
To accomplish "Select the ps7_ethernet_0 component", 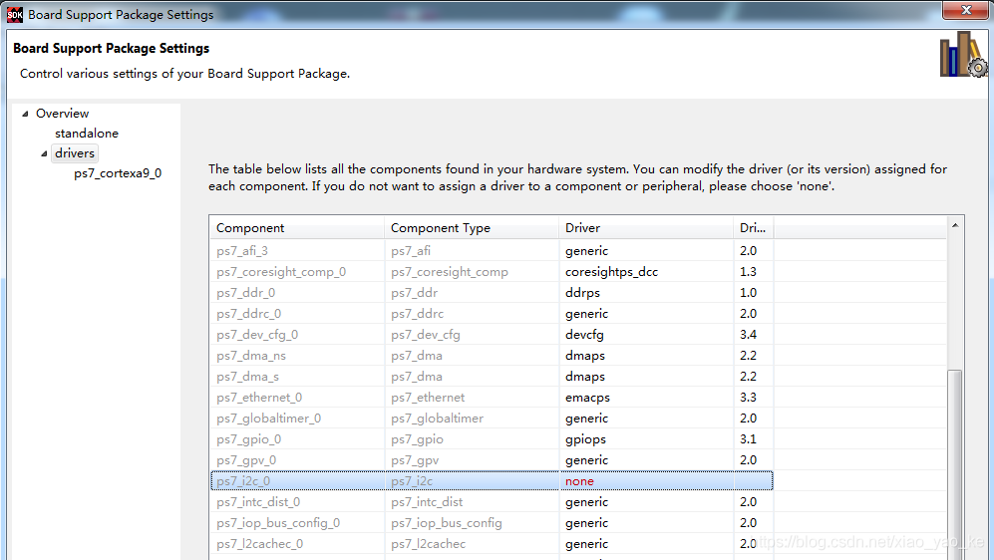I will [x=297, y=398].
